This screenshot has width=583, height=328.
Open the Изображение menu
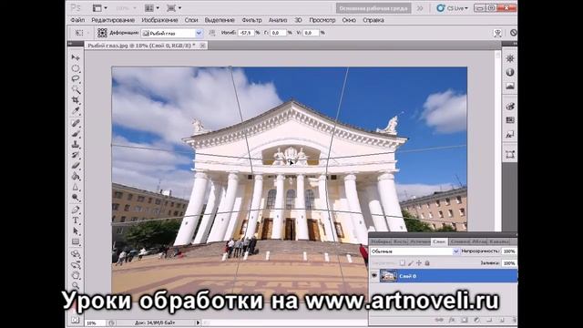coord(160,20)
